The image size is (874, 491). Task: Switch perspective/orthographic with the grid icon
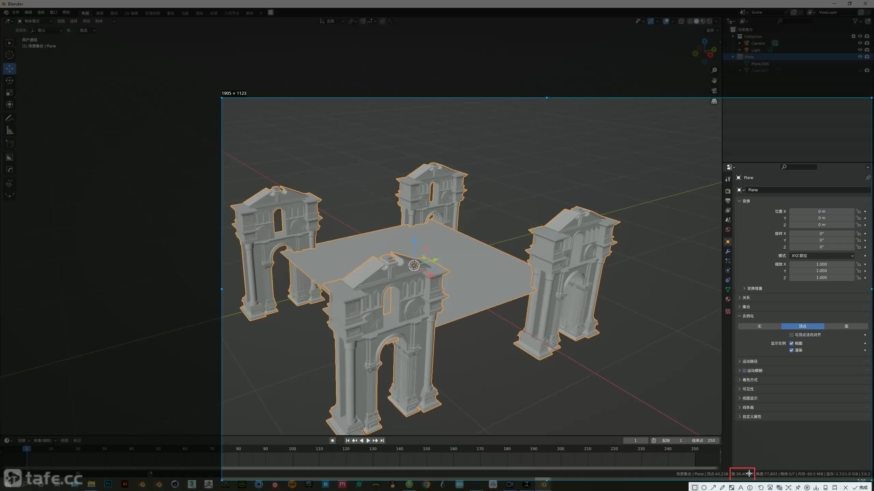coord(714,101)
